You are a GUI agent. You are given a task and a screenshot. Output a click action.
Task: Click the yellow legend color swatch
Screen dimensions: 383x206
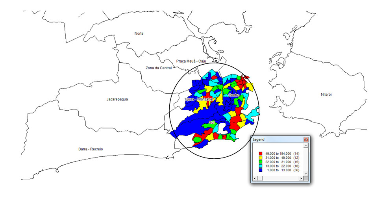click(260, 158)
